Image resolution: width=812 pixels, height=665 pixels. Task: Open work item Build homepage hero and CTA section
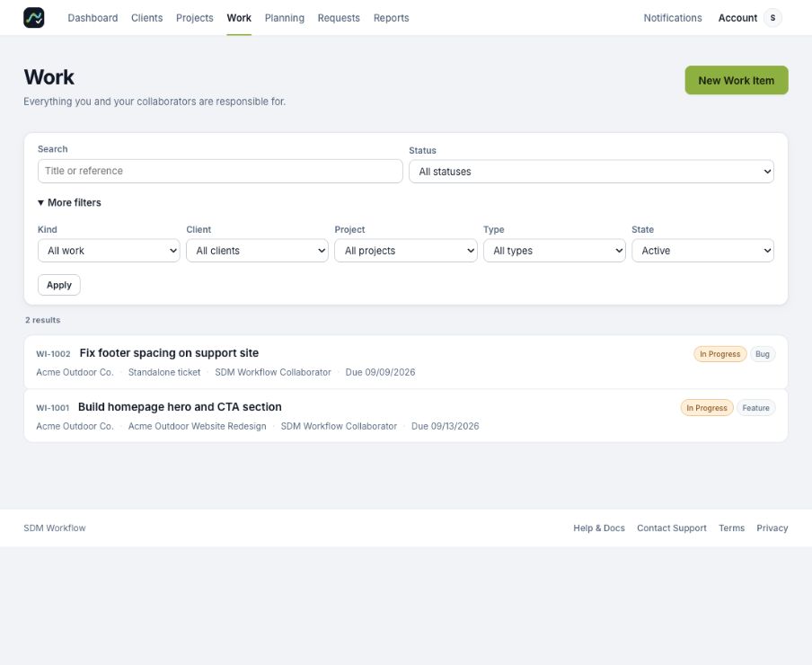click(x=180, y=407)
